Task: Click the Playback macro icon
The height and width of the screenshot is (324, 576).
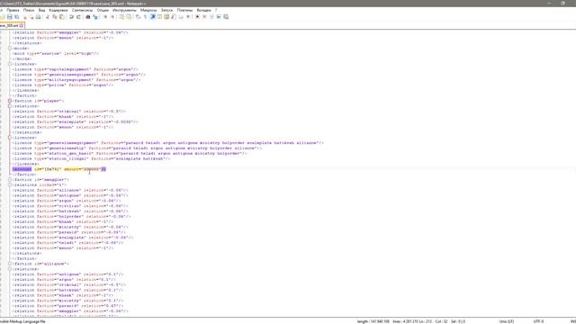Action: coord(211,17)
